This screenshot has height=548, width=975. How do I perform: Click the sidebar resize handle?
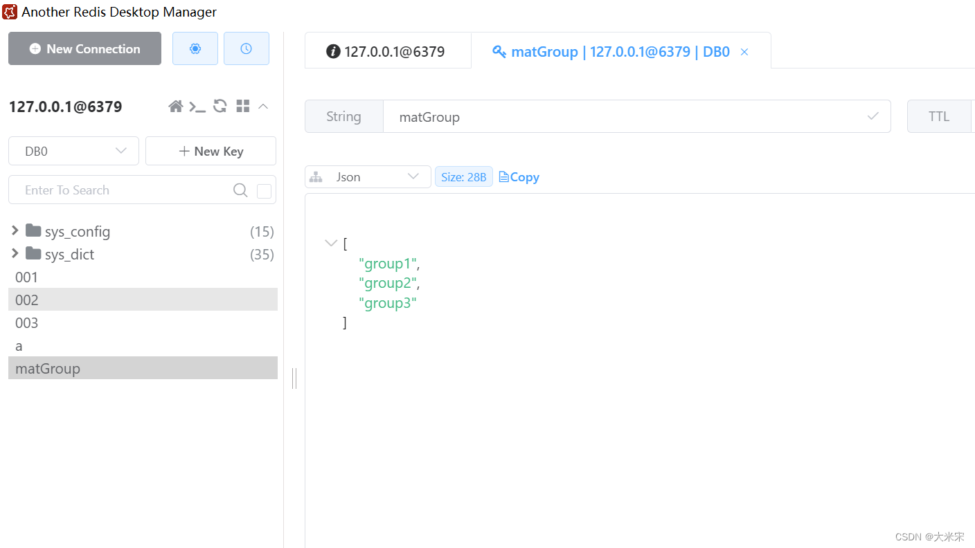294,378
